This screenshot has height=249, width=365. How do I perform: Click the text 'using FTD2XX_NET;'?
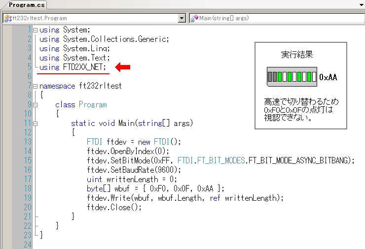(x=73, y=67)
